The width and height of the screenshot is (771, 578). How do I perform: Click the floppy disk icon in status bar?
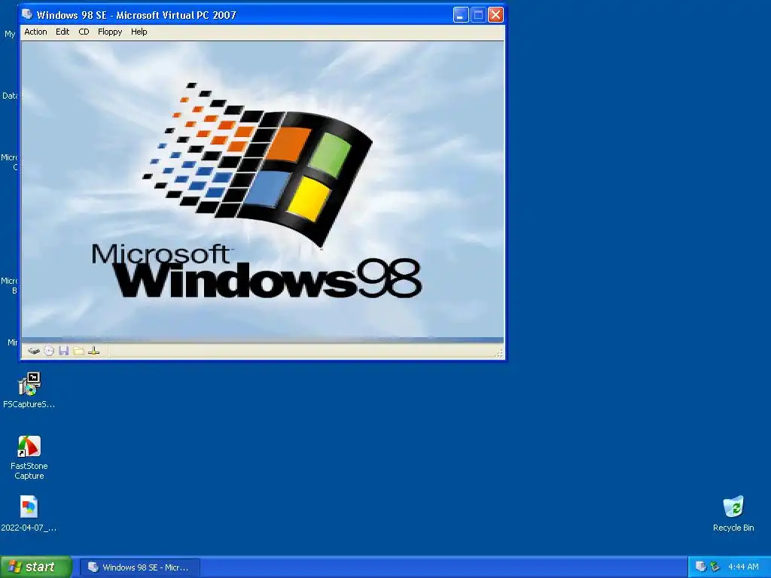63,351
